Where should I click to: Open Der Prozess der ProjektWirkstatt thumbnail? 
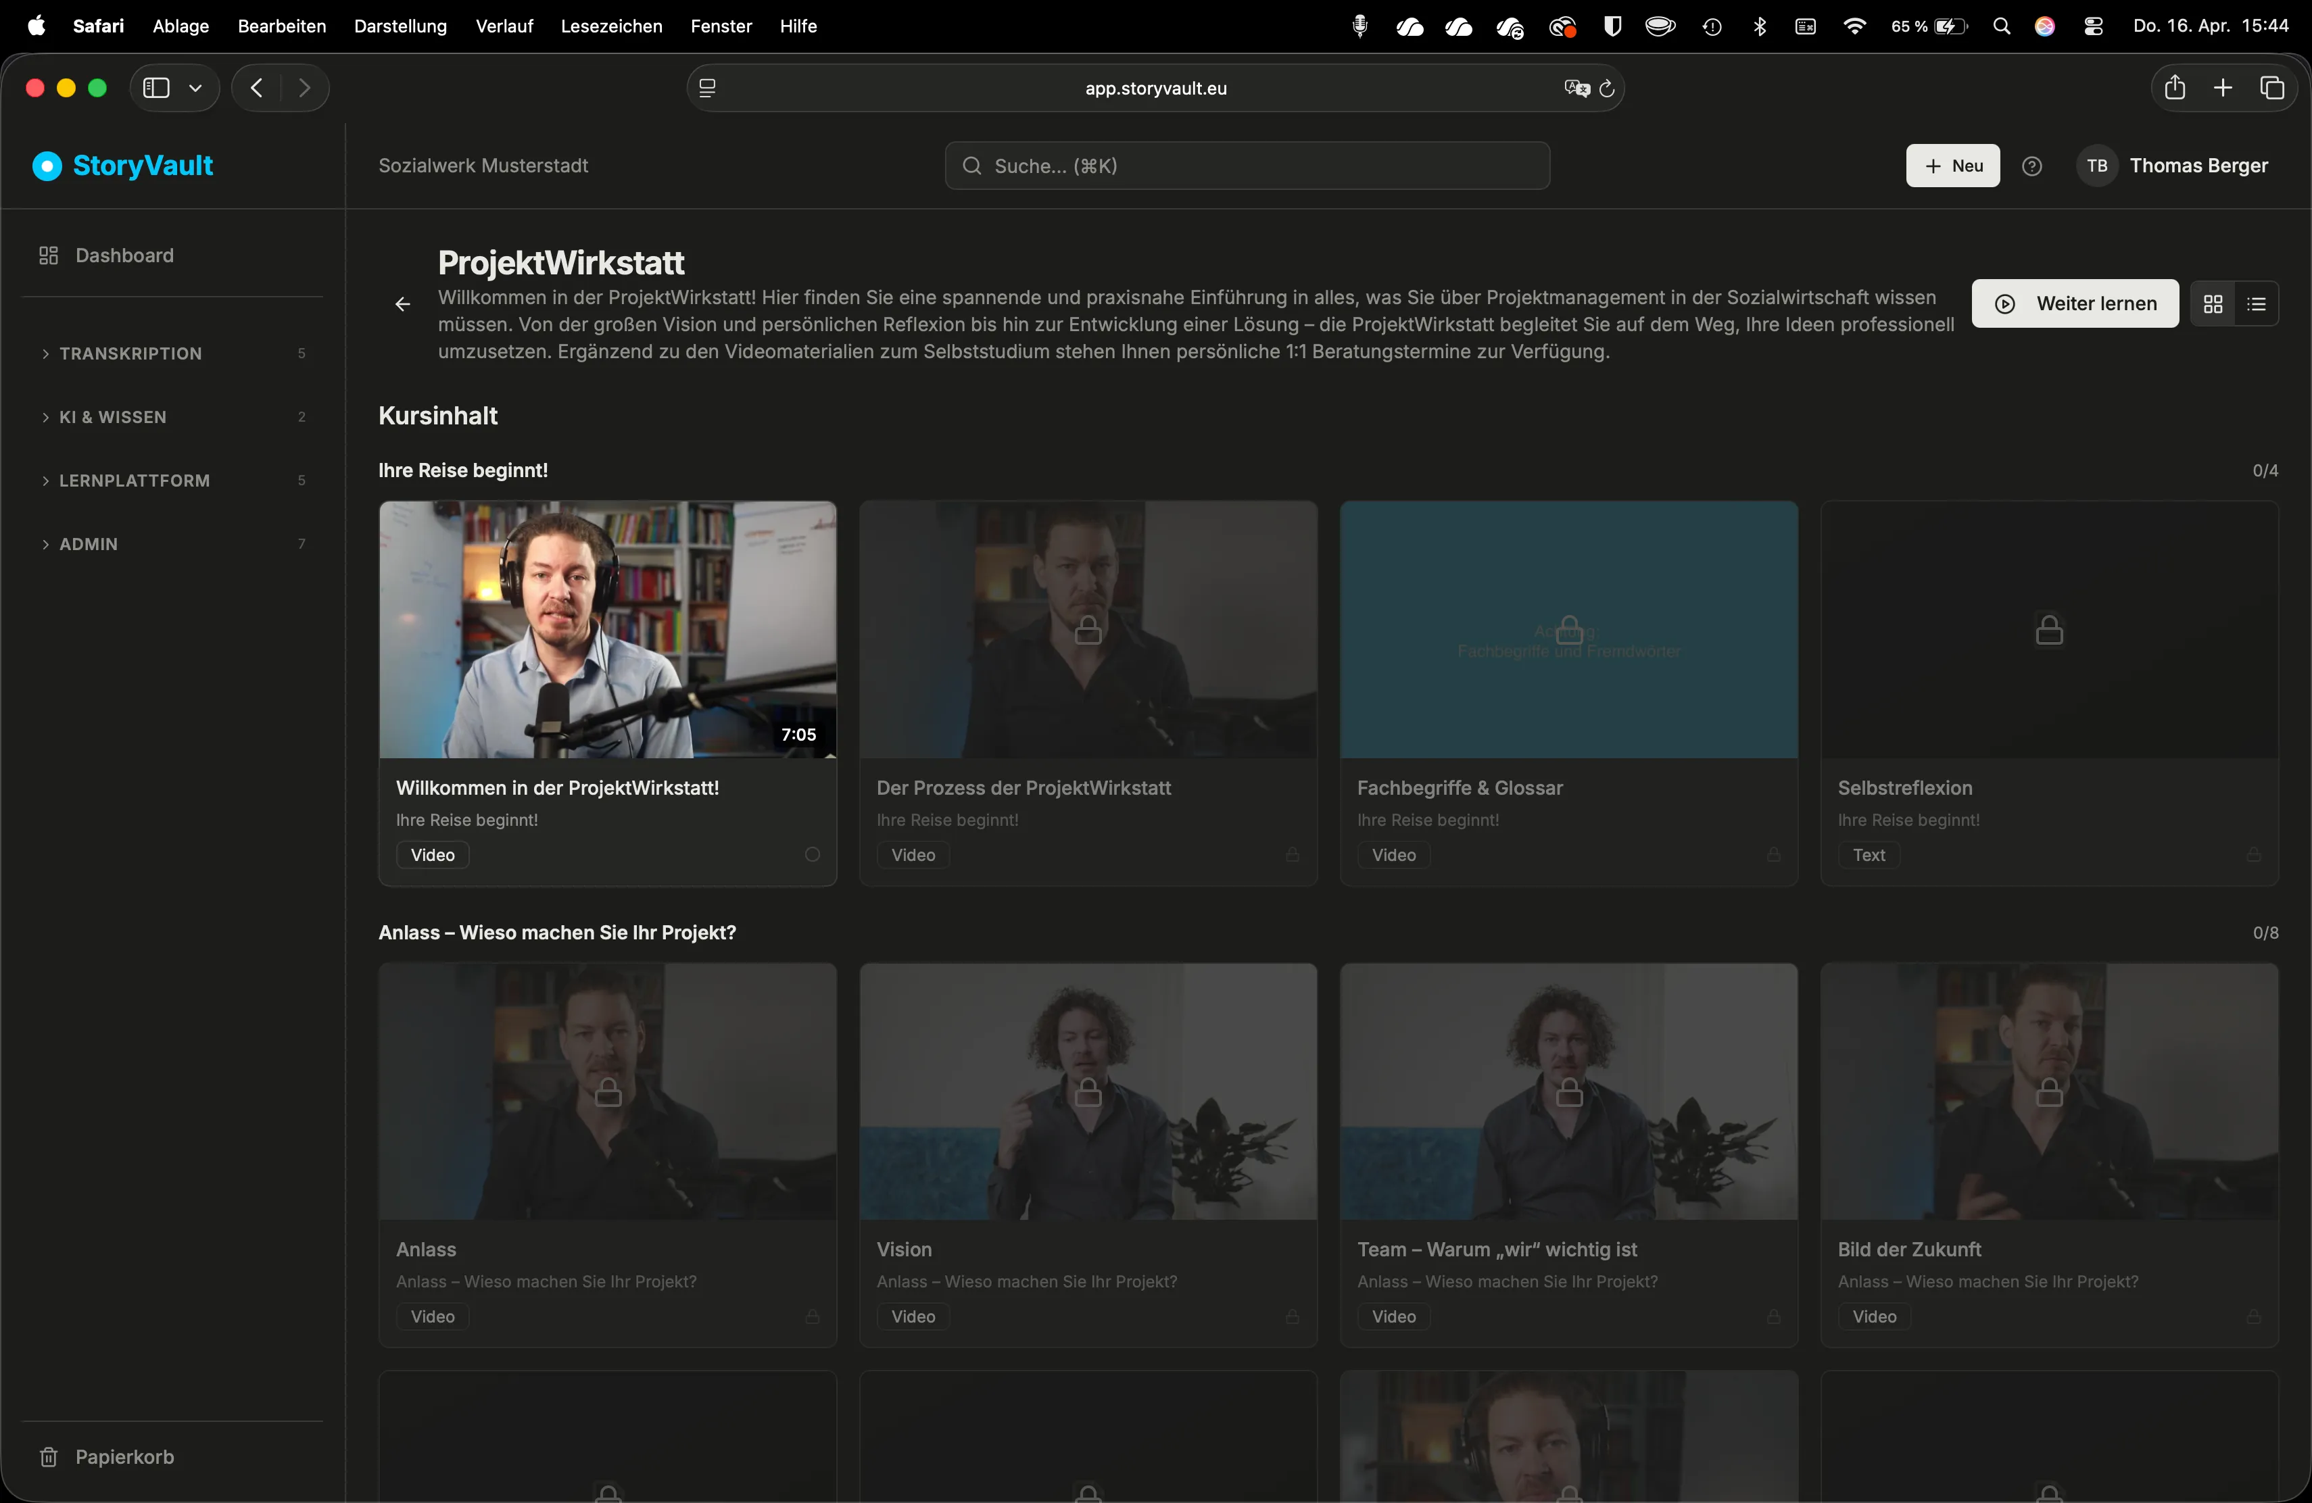point(1088,630)
